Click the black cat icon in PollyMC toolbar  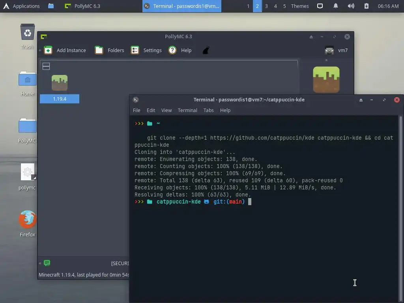(206, 50)
